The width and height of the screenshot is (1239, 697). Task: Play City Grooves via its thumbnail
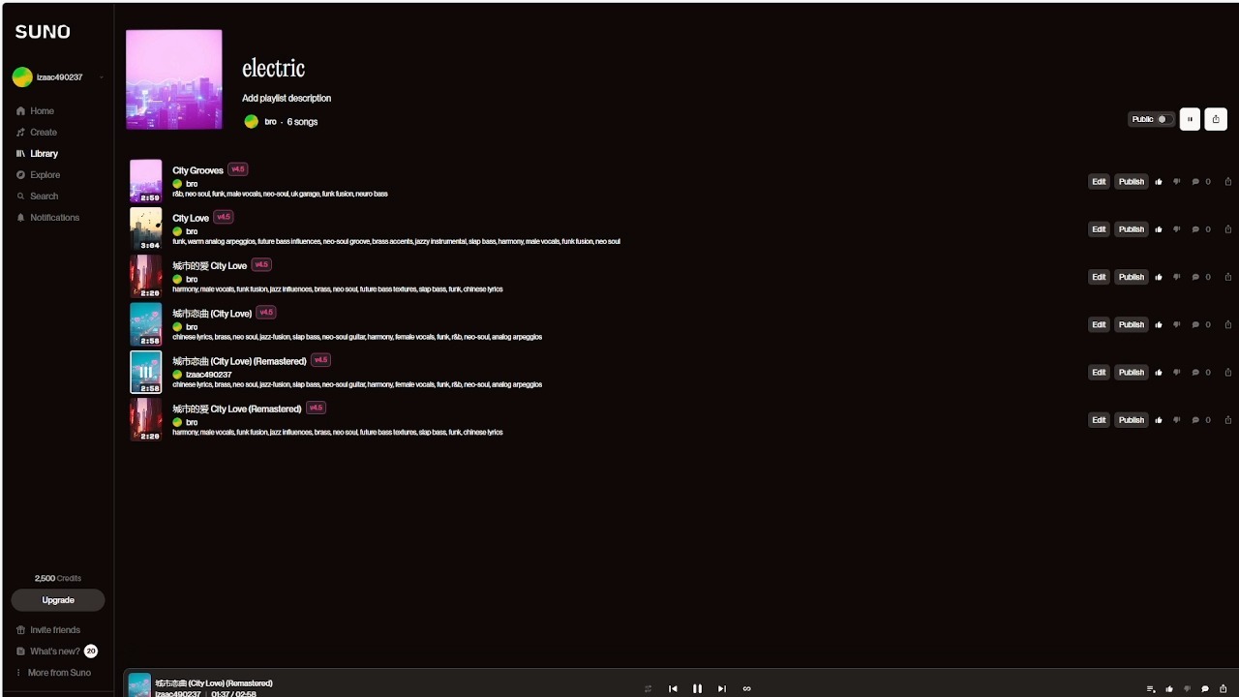pos(146,181)
